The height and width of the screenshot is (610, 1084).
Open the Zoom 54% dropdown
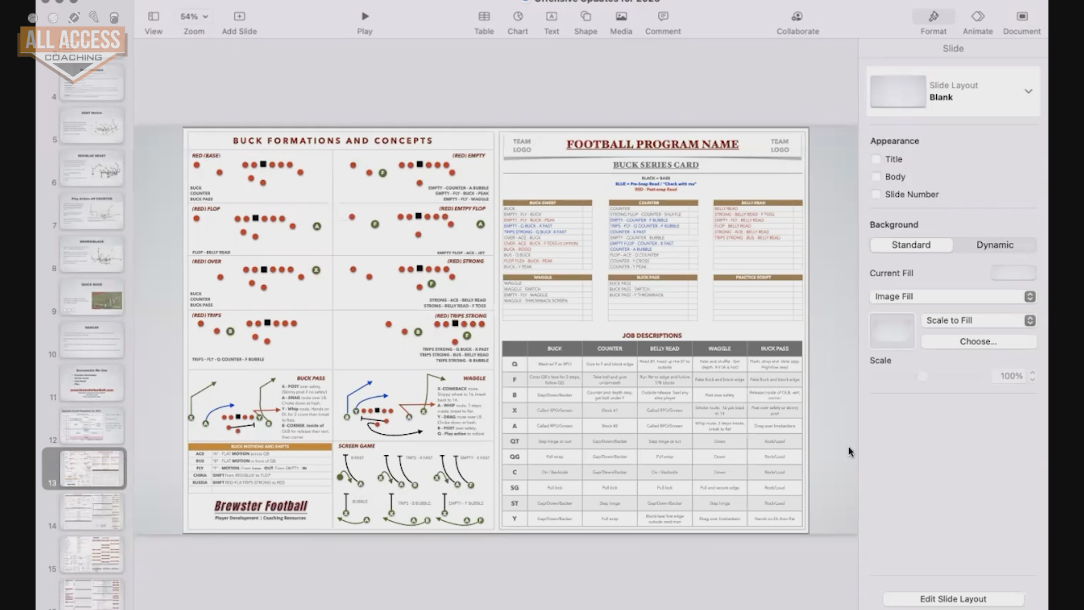pos(194,23)
